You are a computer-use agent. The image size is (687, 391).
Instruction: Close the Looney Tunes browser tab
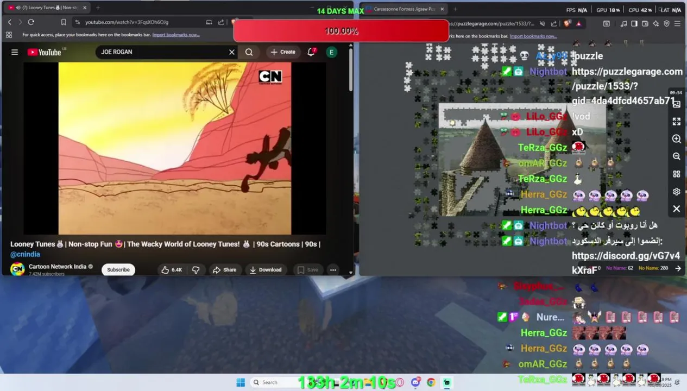click(85, 8)
